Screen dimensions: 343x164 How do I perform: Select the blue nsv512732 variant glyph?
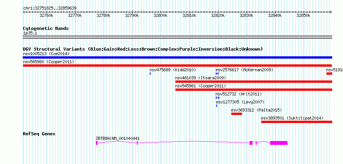[x=217, y=98]
